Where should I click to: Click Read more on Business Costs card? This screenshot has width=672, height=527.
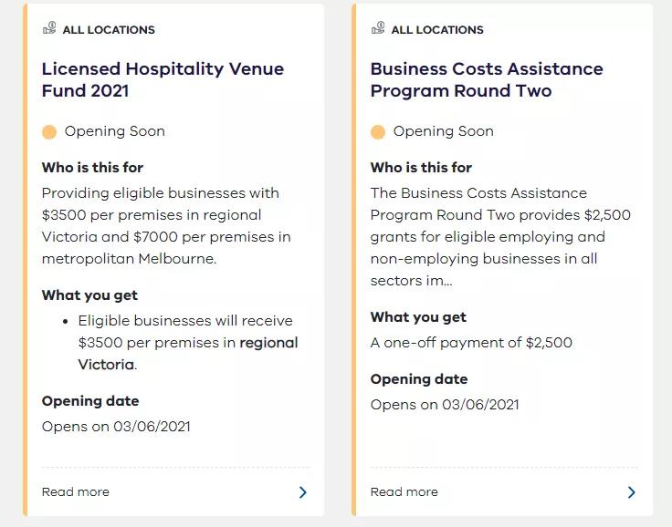click(x=404, y=491)
